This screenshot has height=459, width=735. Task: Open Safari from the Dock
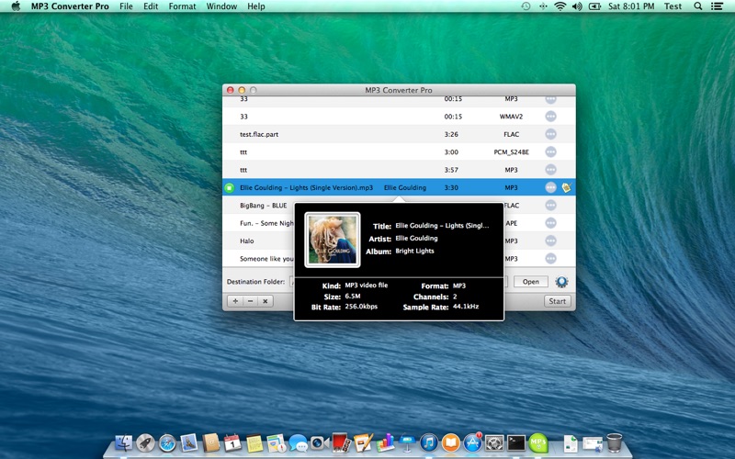click(167, 442)
